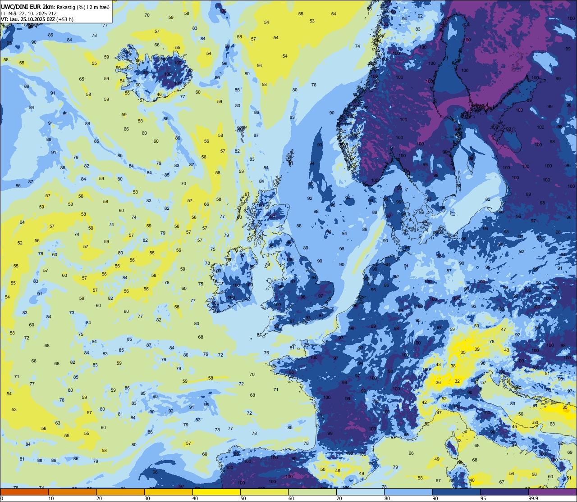Viewport: 577px width, 502px height.
Task: Click the 'IT: Mið. 22. 10. 2025 21Z' line
Action: 28,14
